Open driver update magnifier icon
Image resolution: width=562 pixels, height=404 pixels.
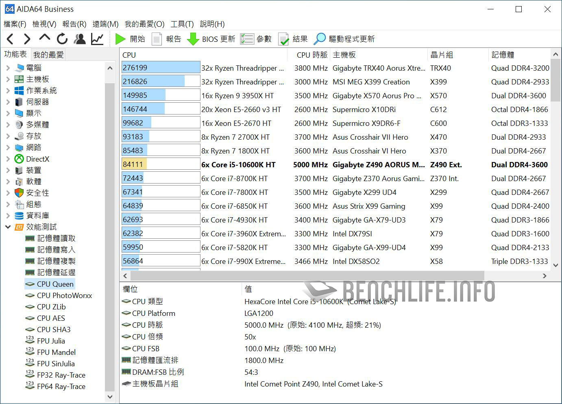click(320, 39)
